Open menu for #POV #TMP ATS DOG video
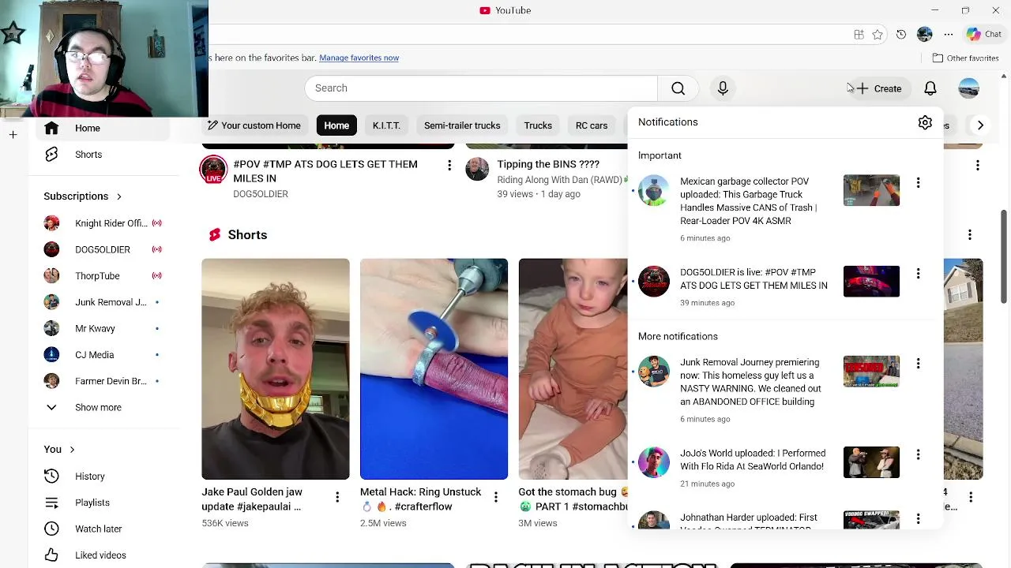 pos(449,165)
